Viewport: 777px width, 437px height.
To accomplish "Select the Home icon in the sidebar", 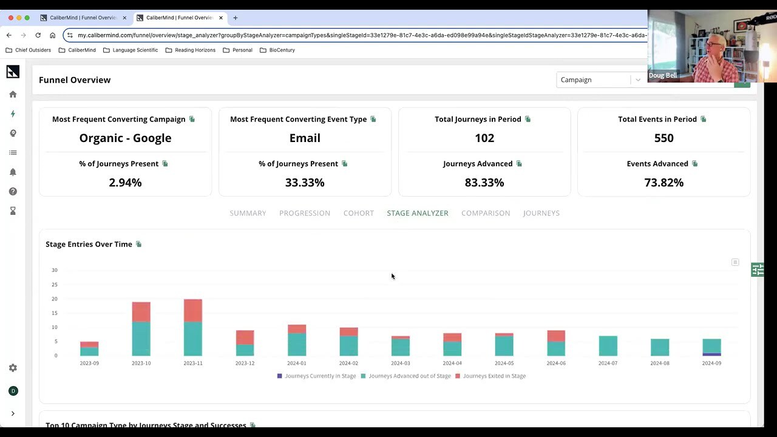I will pos(13,94).
